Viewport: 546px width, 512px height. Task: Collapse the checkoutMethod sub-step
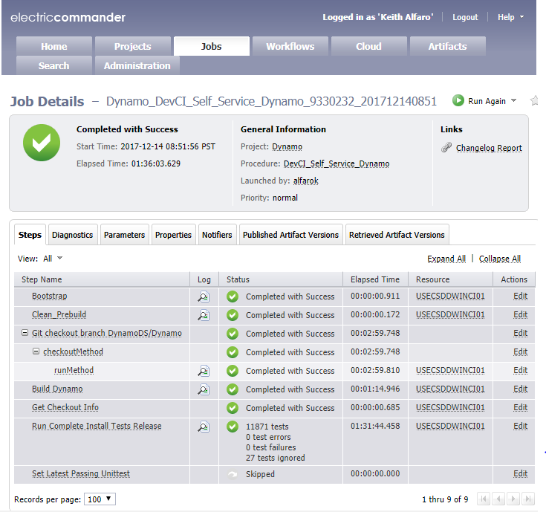point(36,352)
